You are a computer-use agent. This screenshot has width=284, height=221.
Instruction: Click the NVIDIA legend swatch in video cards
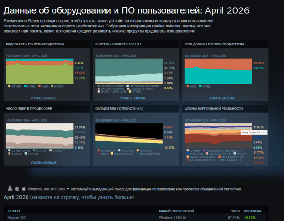(x=52, y=86)
